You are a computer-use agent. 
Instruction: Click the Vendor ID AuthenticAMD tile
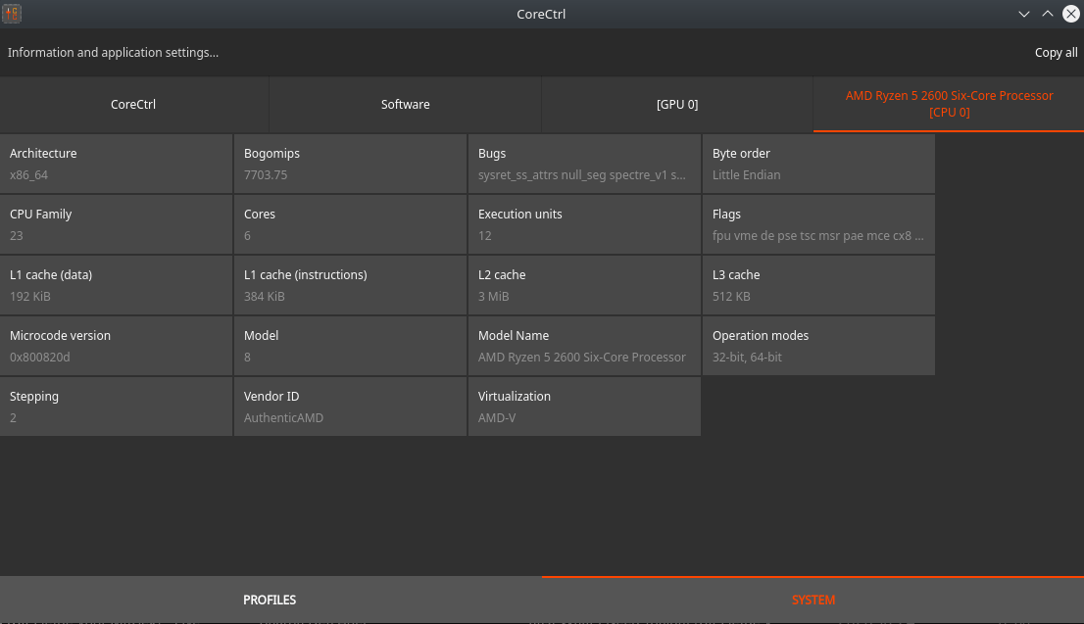point(350,407)
